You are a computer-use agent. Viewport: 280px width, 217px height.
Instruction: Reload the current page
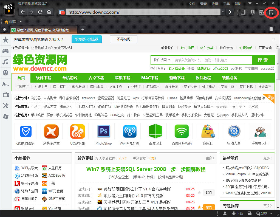point(40,12)
